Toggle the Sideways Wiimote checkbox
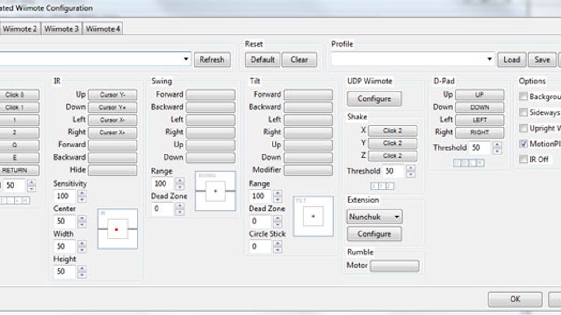Viewport: 561px width, 315px height. (x=524, y=112)
